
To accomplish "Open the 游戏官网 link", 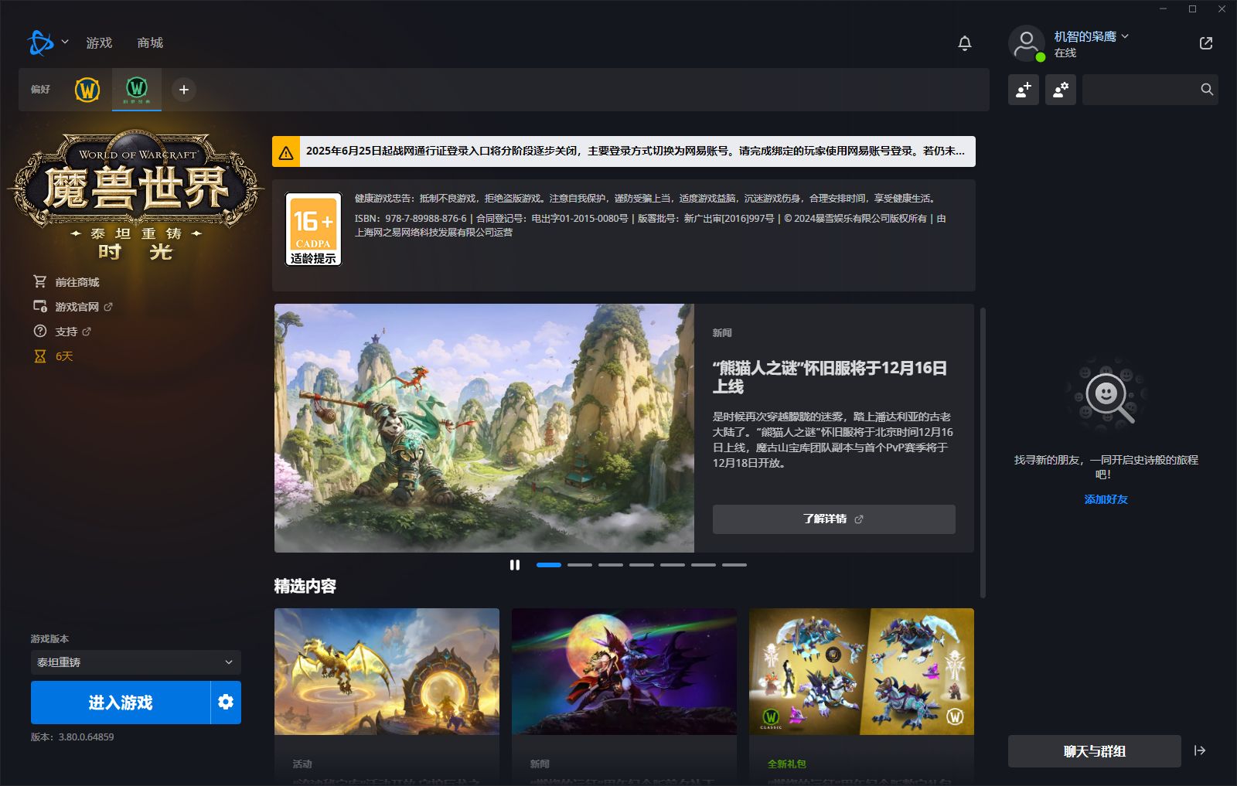I will pos(77,307).
